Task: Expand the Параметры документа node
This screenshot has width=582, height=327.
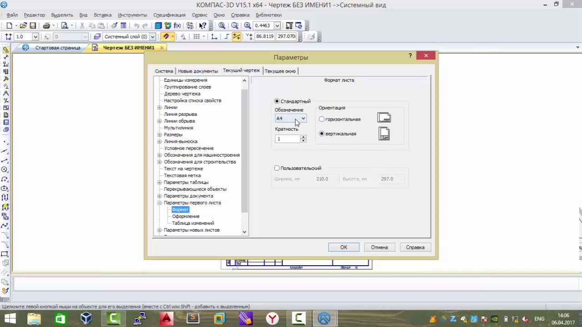Action: pyautogui.click(x=160, y=196)
